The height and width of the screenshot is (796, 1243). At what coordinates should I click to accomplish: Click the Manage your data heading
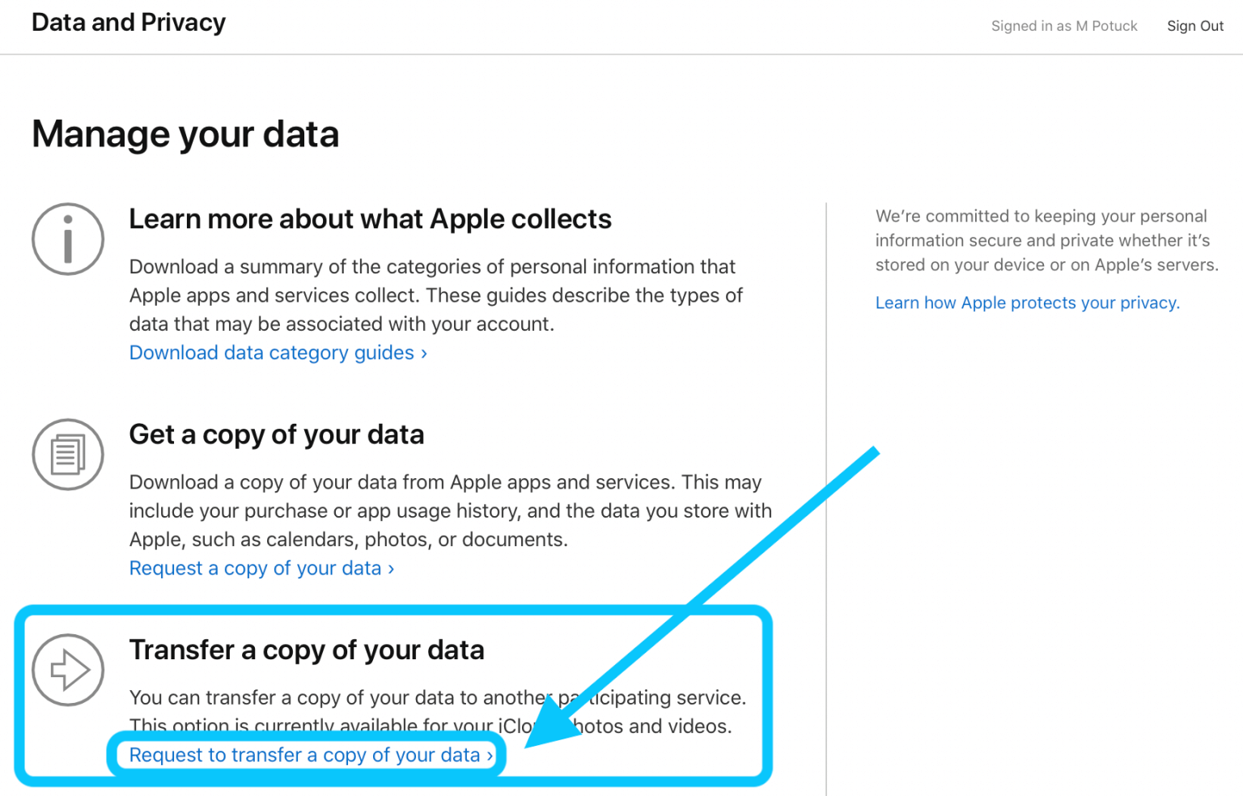click(185, 134)
